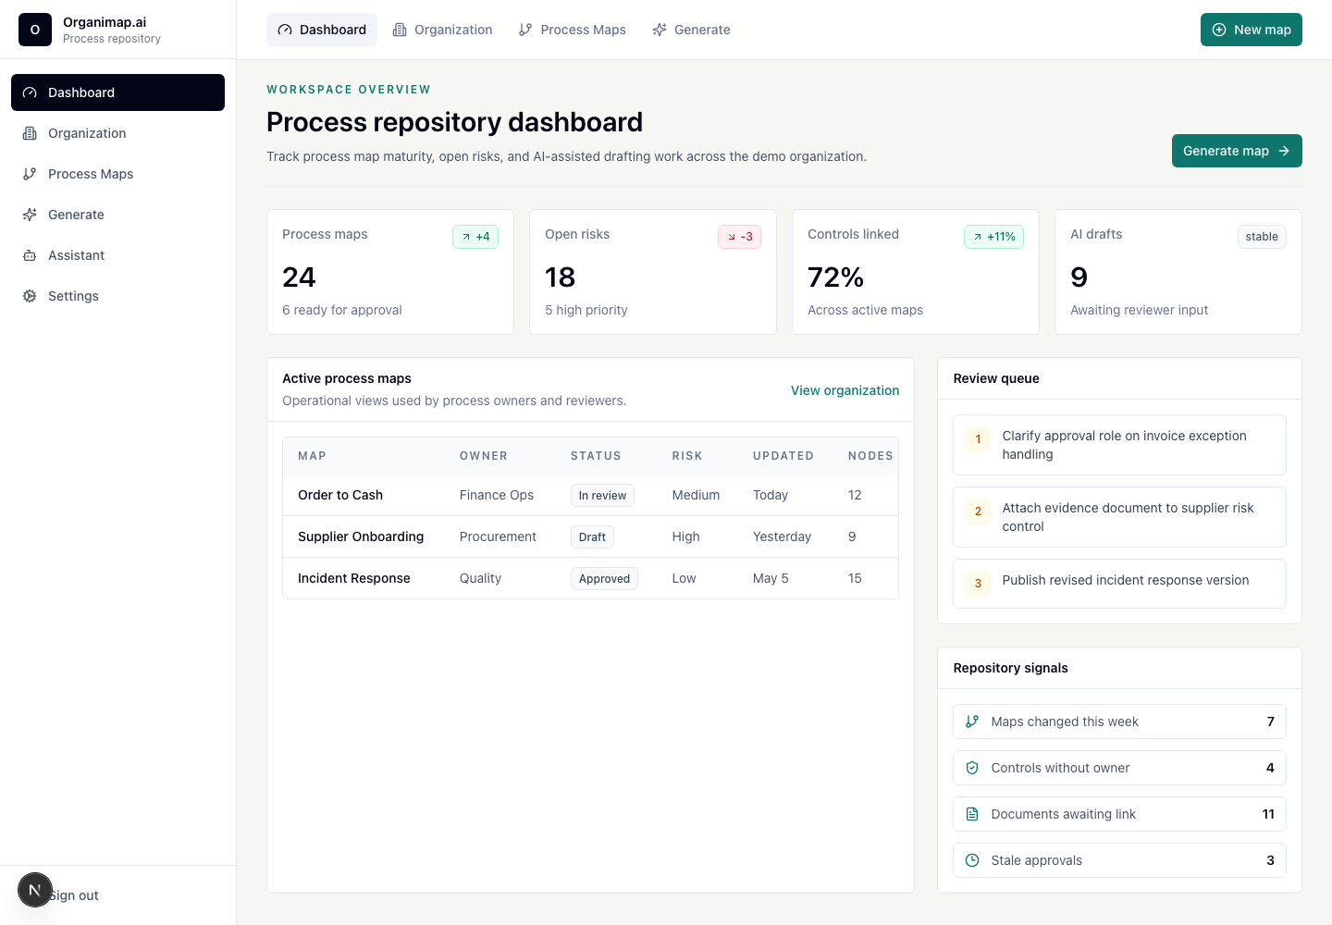Click the Generate map button

pyautogui.click(x=1237, y=151)
